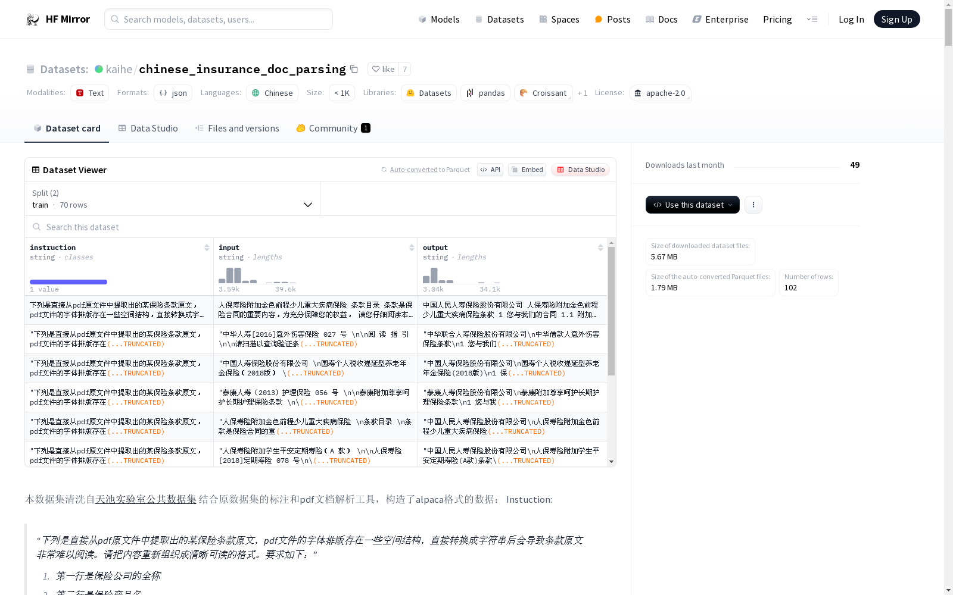Open Data Studio button in viewer

point(580,170)
